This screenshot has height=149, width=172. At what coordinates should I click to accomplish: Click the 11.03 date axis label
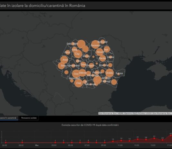point(120,145)
